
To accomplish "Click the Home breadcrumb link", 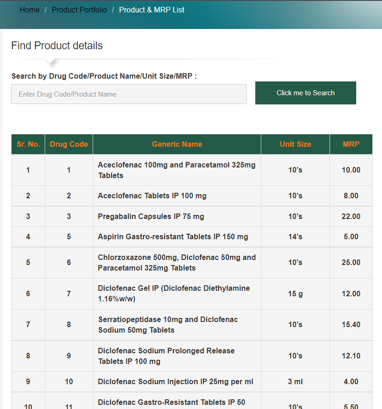I will click(x=29, y=10).
